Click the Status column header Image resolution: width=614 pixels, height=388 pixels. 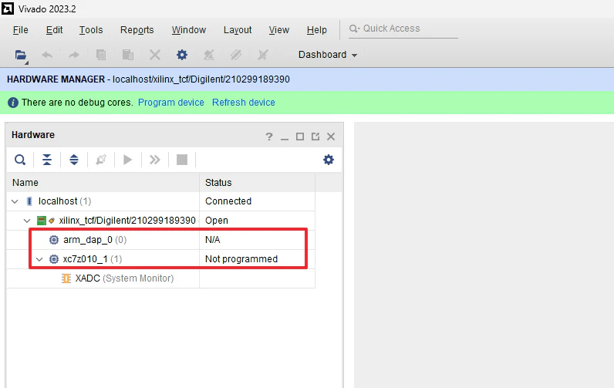(258, 183)
